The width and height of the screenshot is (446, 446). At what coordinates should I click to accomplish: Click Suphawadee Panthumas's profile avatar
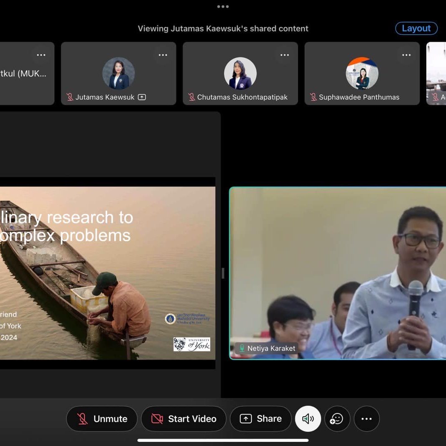362,74
